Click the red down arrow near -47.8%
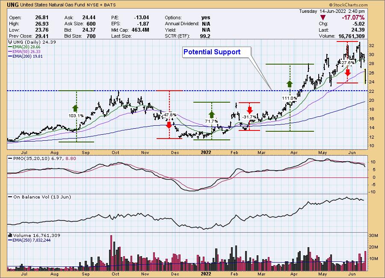Screen dimensions: 385x278 169,124
